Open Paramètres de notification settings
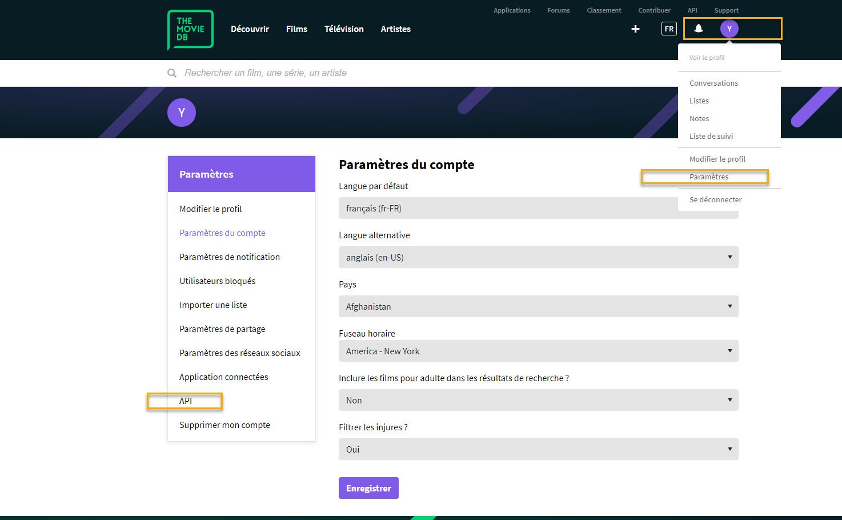This screenshot has height=520, width=842. click(x=230, y=257)
